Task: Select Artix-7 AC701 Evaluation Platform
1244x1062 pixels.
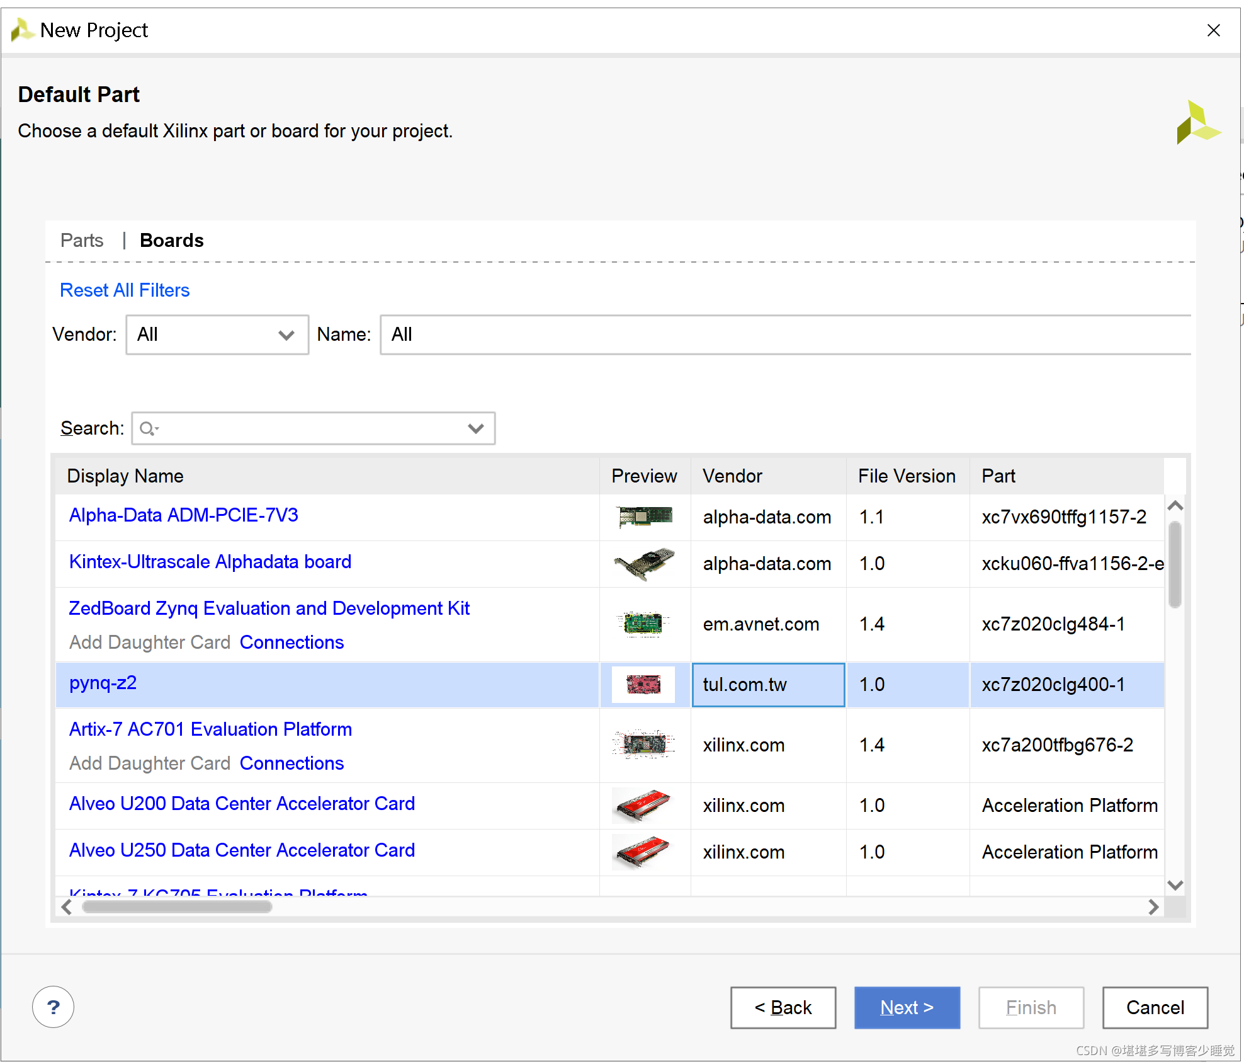Action: tap(210, 729)
